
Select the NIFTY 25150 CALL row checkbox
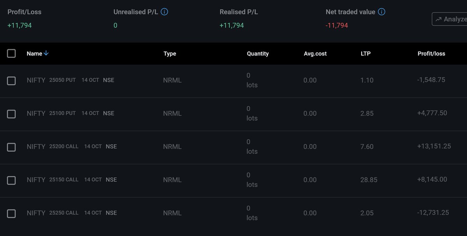coord(11,180)
